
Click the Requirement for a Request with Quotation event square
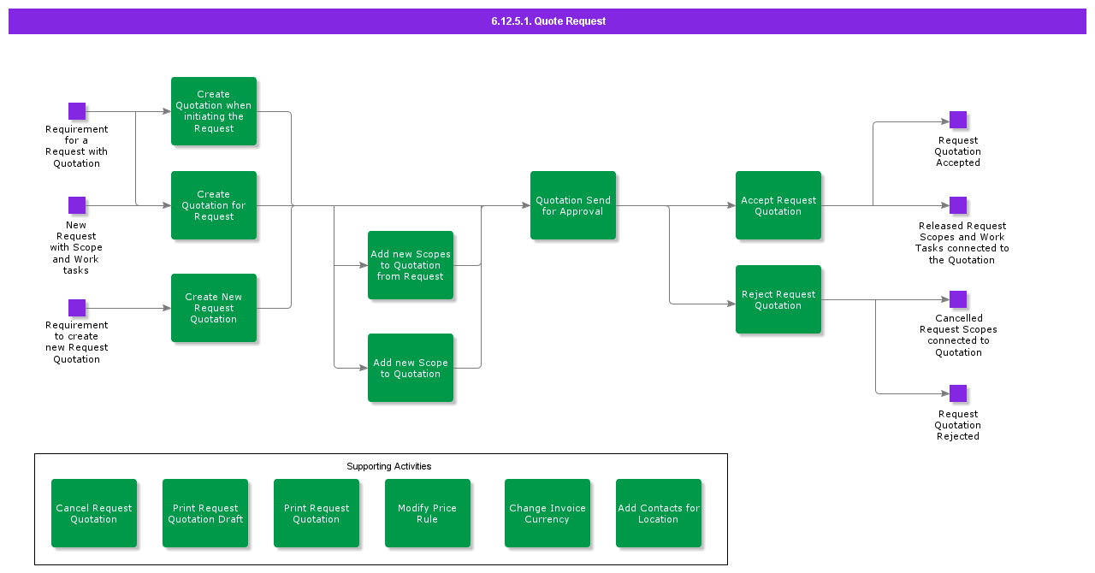77,111
